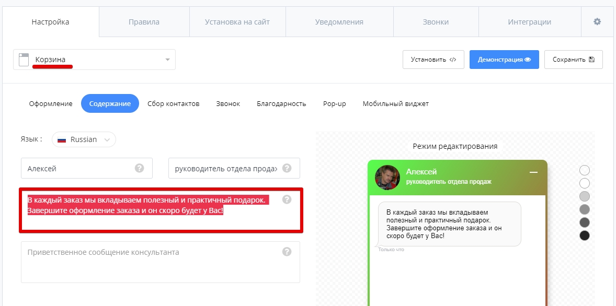Select the dark gray color circle
The width and height of the screenshot is (616, 306).
(585, 222)
